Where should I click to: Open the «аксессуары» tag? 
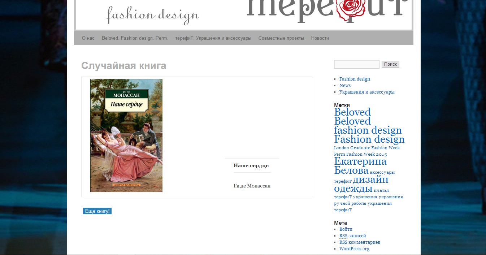point(382,172)
